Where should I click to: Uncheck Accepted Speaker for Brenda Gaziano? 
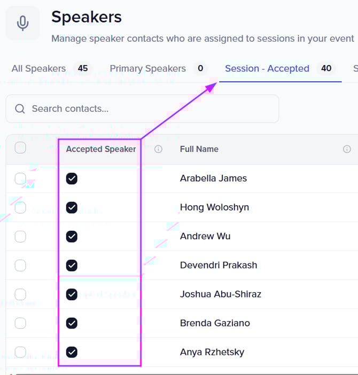point(72,323)
